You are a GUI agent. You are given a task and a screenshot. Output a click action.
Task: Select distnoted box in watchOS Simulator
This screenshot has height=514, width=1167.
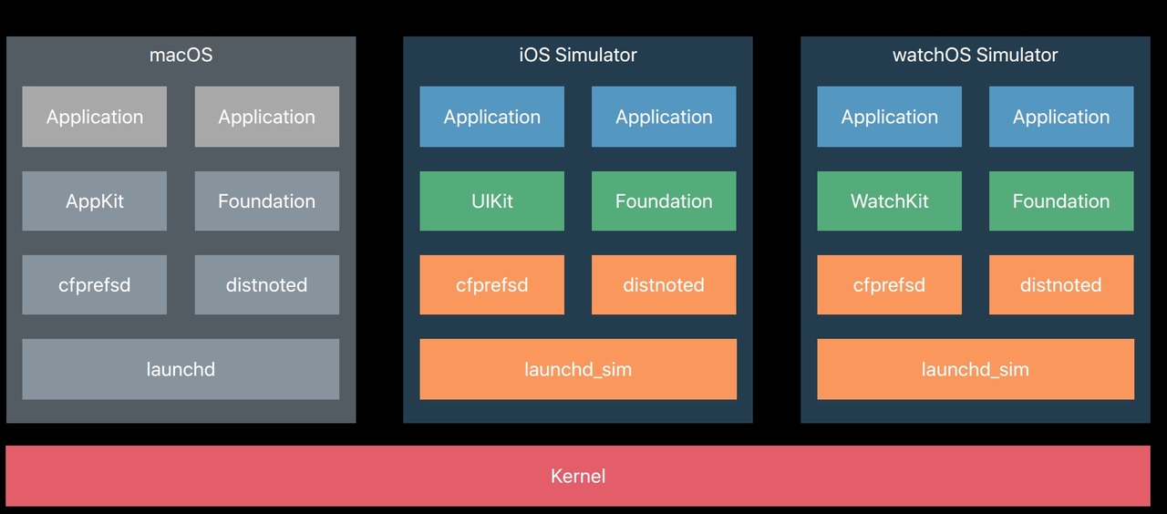1061,284
